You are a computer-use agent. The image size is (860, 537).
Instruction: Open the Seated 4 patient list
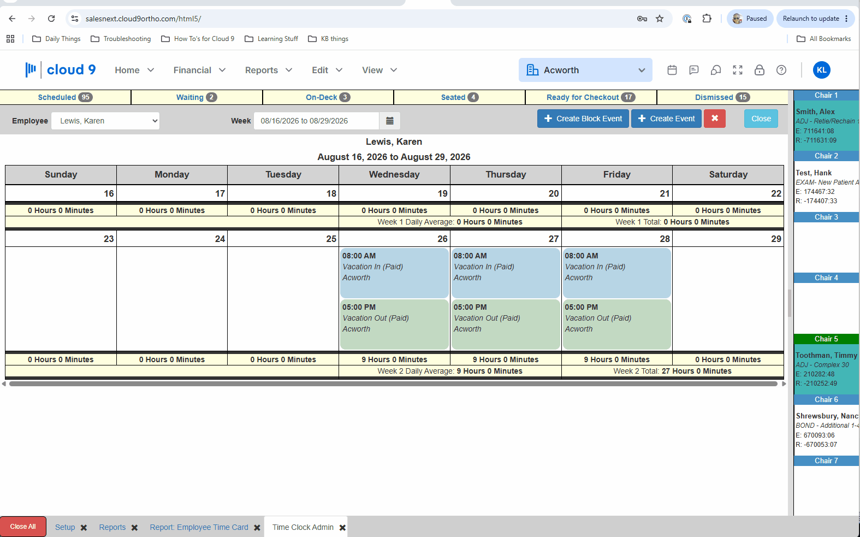(x=459, y=97)
